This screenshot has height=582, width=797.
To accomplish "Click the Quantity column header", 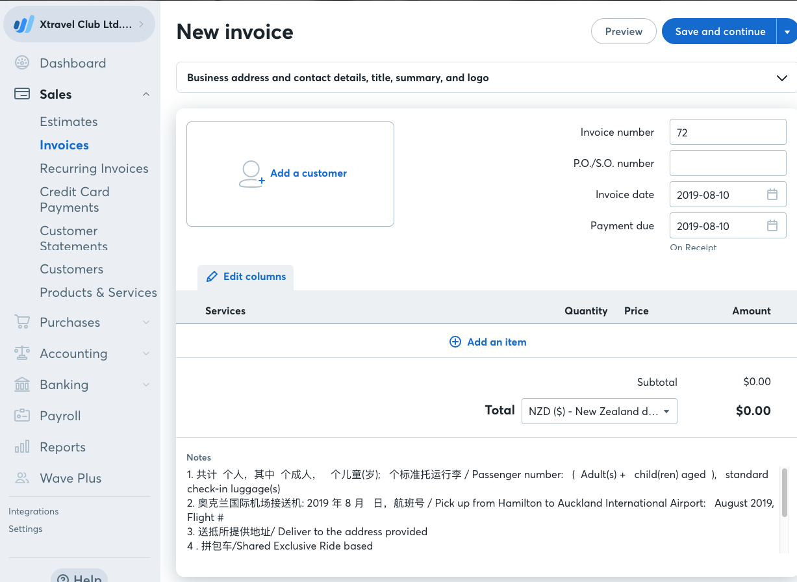I will tap(586, 310).
